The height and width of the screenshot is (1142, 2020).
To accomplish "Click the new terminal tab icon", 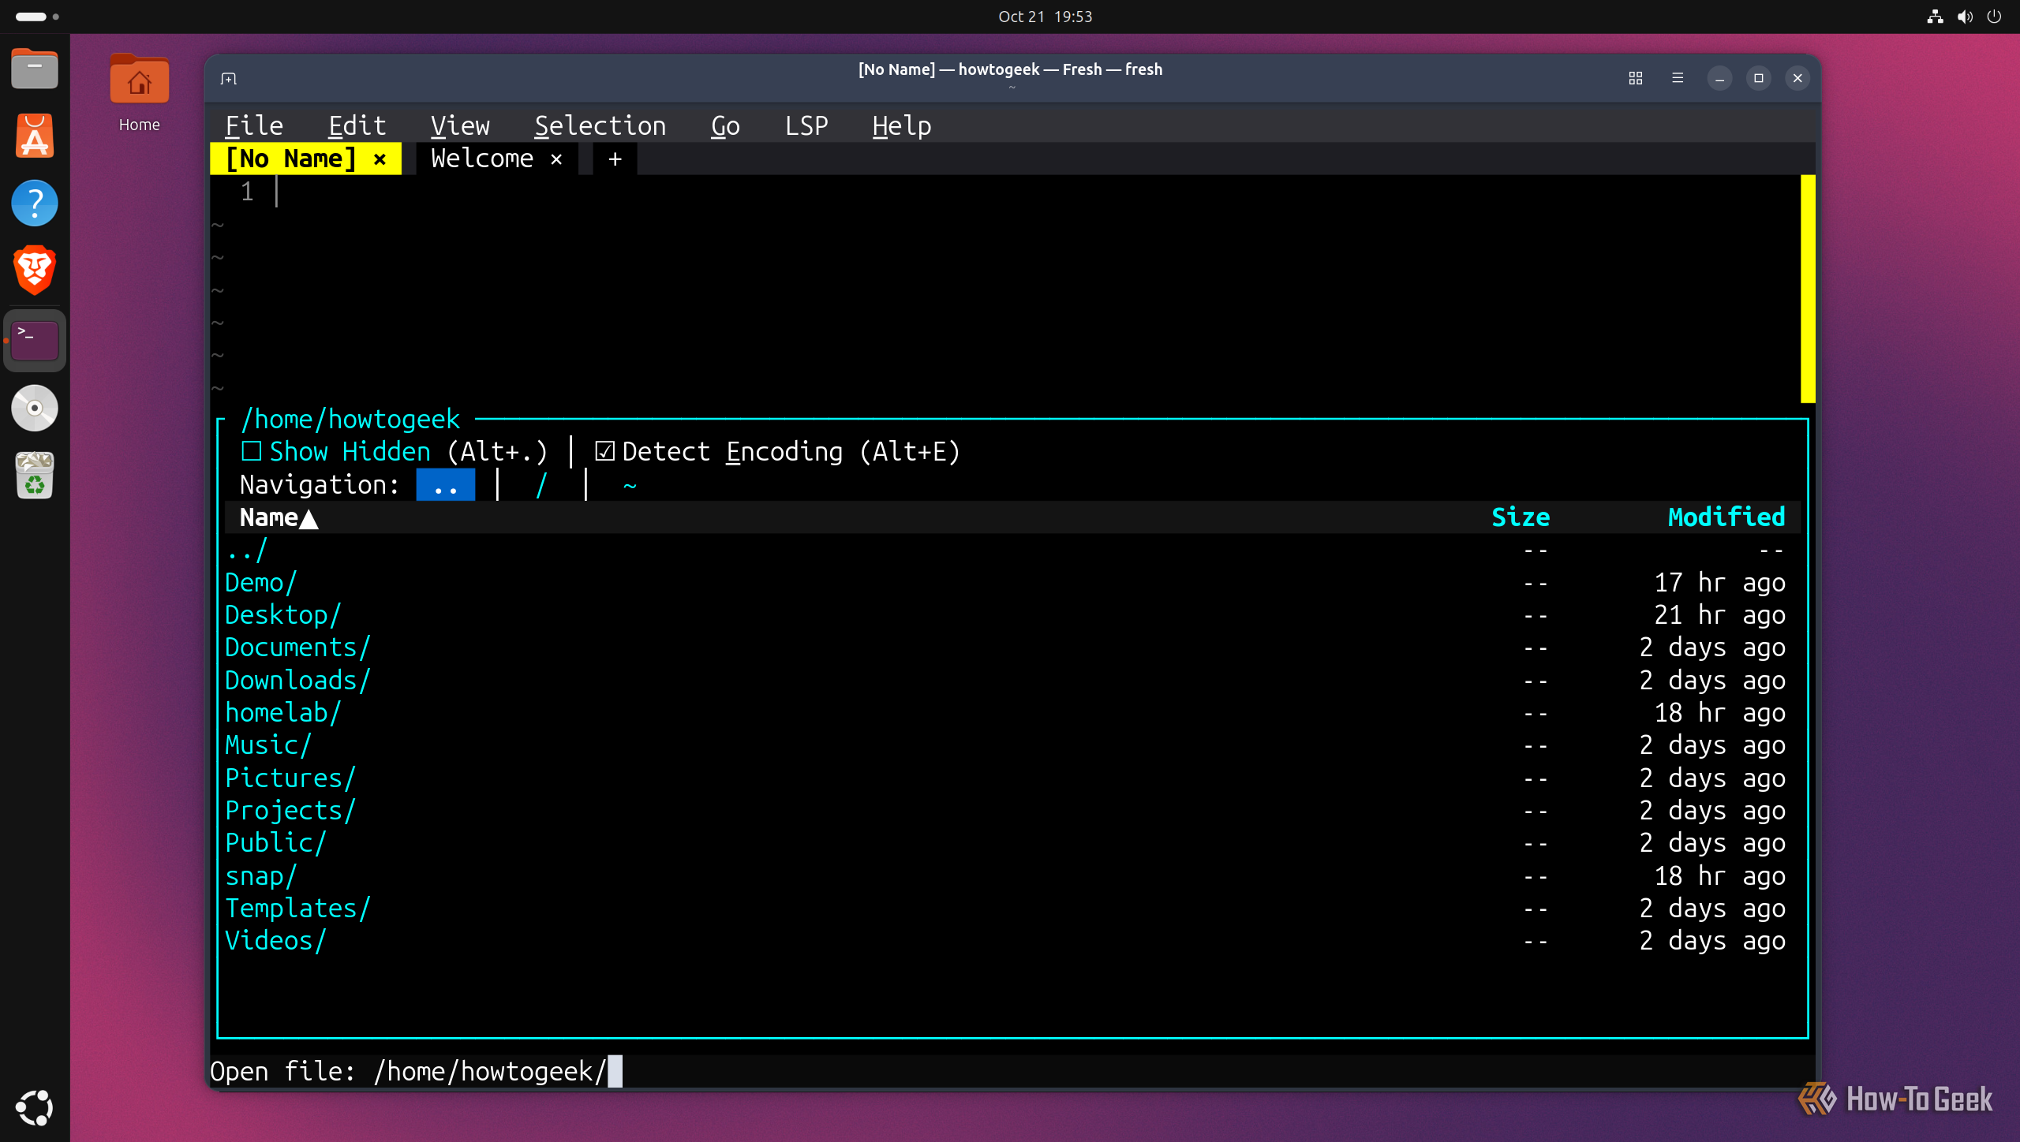I will tap(229, 78).
